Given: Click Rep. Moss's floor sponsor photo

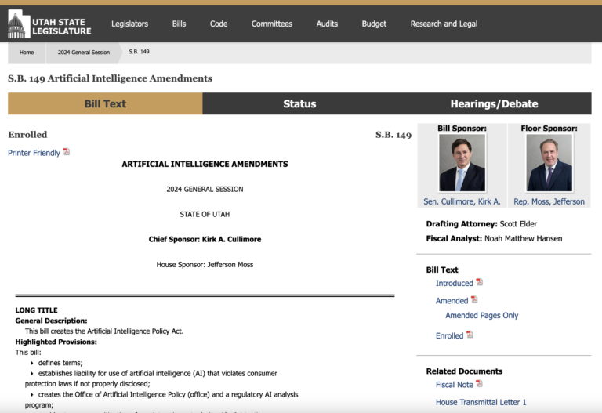Looking at the screenshot, I should pos(549,163).
